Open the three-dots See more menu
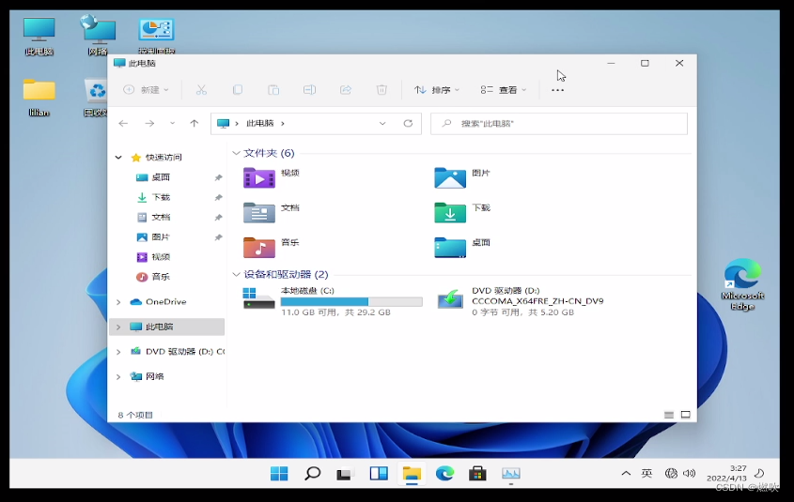 [x=557, y=90]
